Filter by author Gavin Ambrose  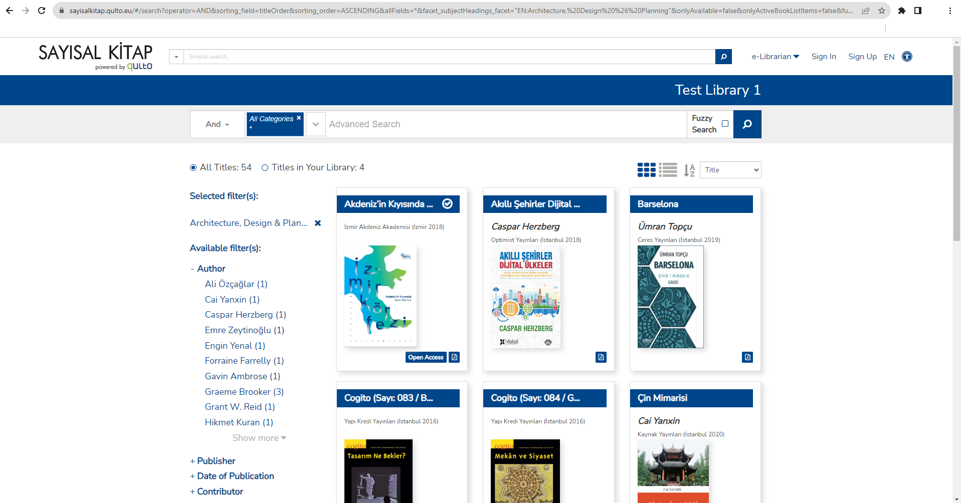click(242, 376)
